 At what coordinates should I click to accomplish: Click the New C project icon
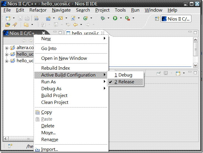[48, 18]
